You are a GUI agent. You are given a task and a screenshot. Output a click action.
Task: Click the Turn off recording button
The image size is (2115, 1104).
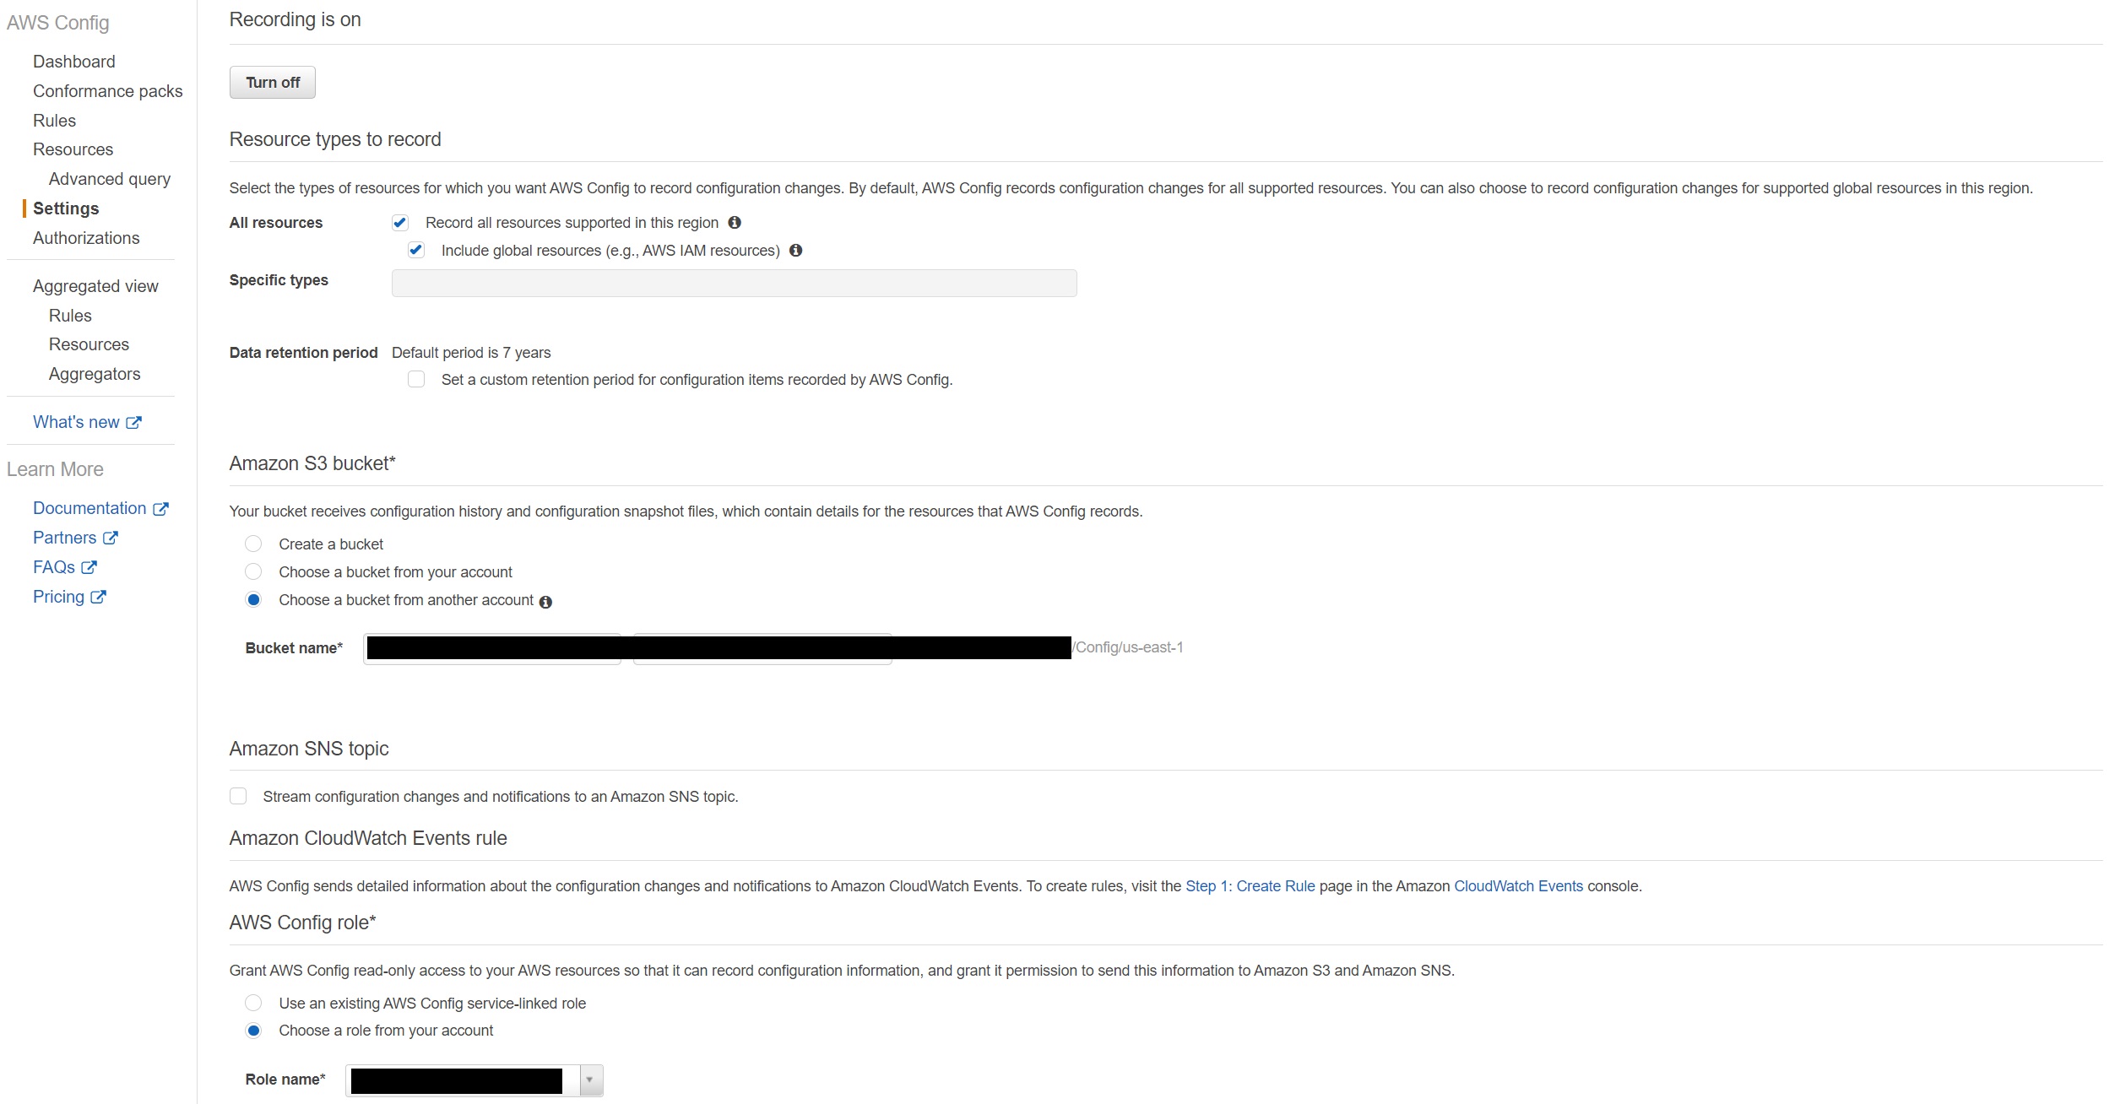coord(273,83)
